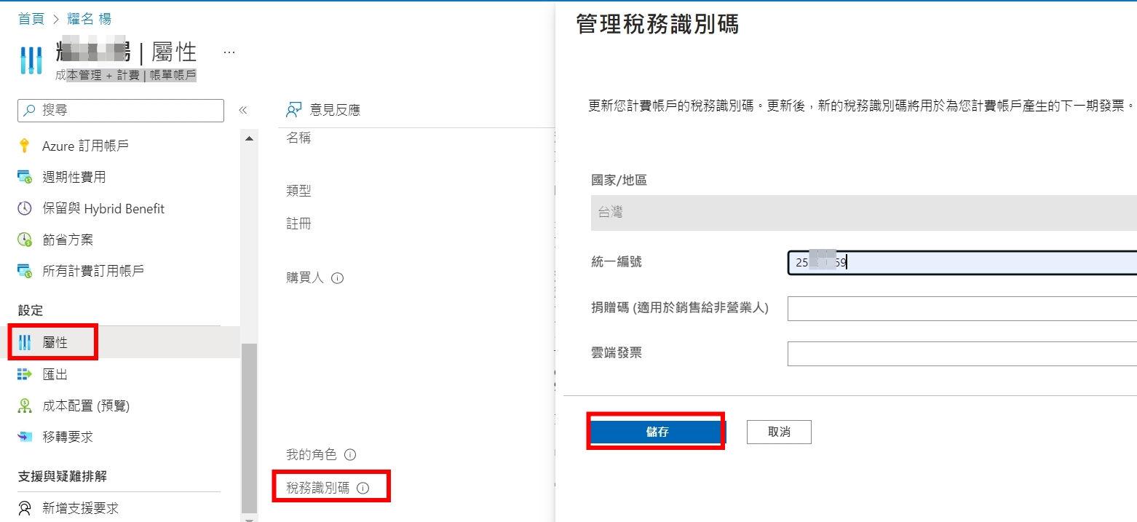This screenshot has width=1137, height=522.
Task: Click 首頁 breadcrumb link
Action: pyautogui.click(x=31, y=19)
